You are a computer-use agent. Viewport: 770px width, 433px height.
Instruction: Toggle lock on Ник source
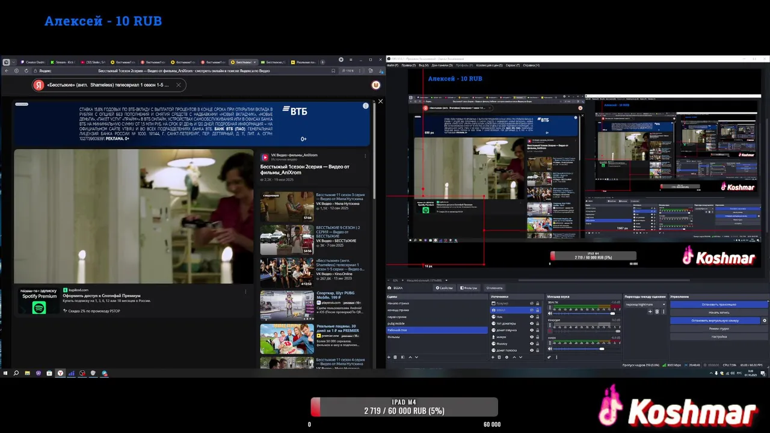pos(538,317)
